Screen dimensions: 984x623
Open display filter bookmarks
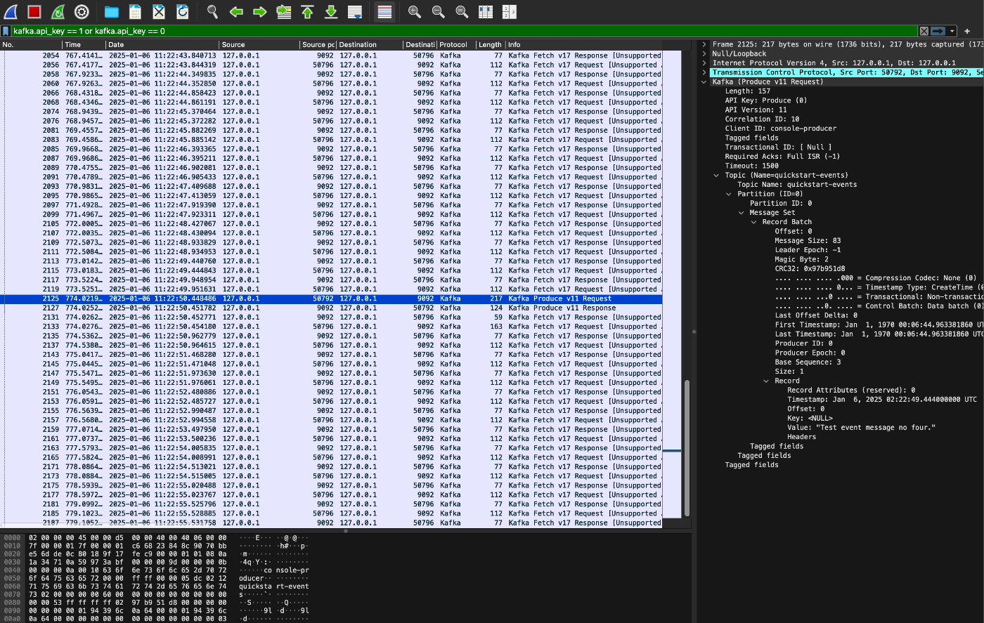tap(6, 31)
